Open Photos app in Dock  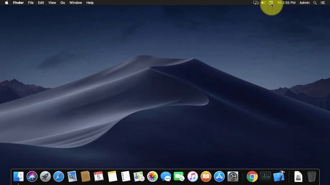coord(153,176)
